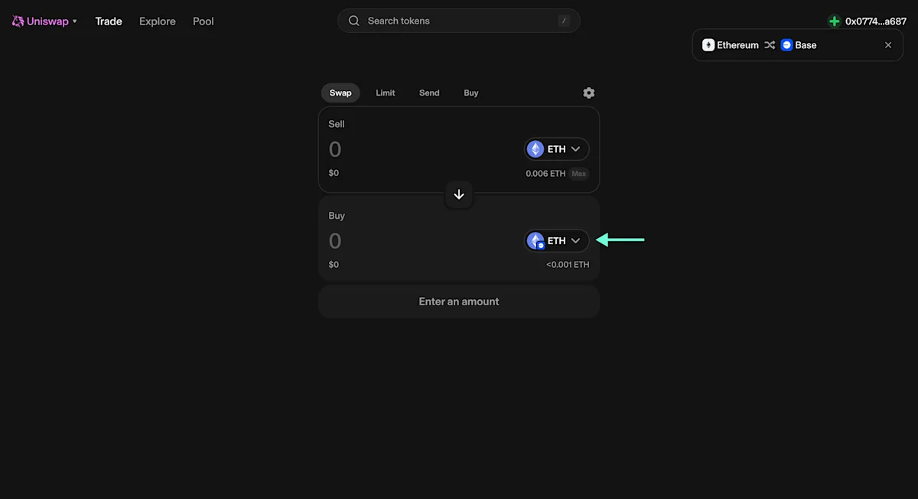Click the Ethereum label in the notification

click(737, 45)
